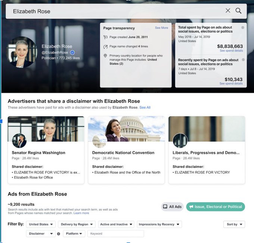254x243 pixels.
Task: Click Elizabeth Rose profile picture
Action: point(22,52)
